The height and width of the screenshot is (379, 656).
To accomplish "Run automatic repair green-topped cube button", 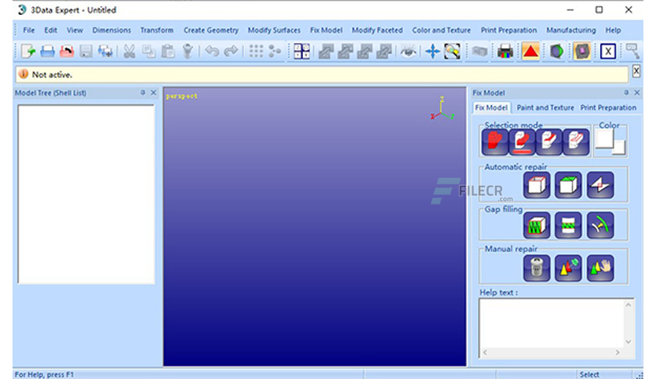I will 568,185.
